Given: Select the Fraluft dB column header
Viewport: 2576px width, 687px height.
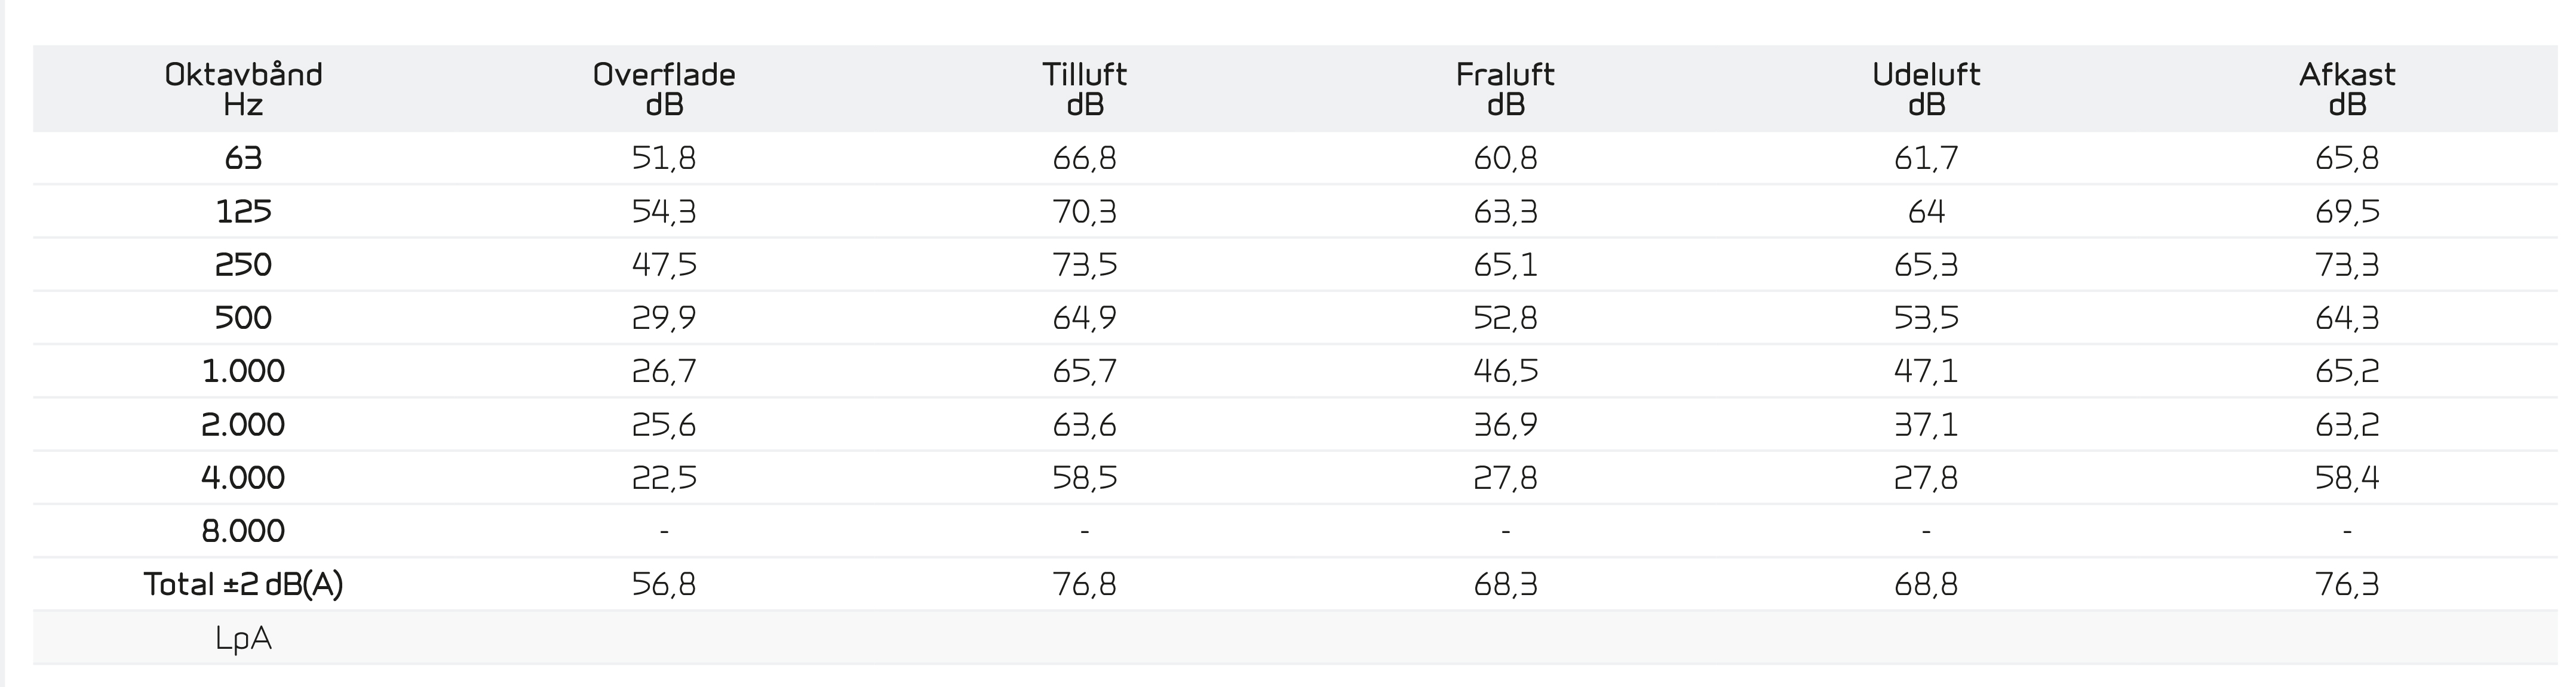Looking at the screenshot, I should coord(1505,89).
